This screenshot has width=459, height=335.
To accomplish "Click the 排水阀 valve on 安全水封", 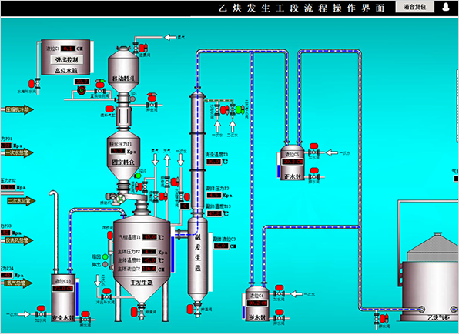I will click(85, 317).
